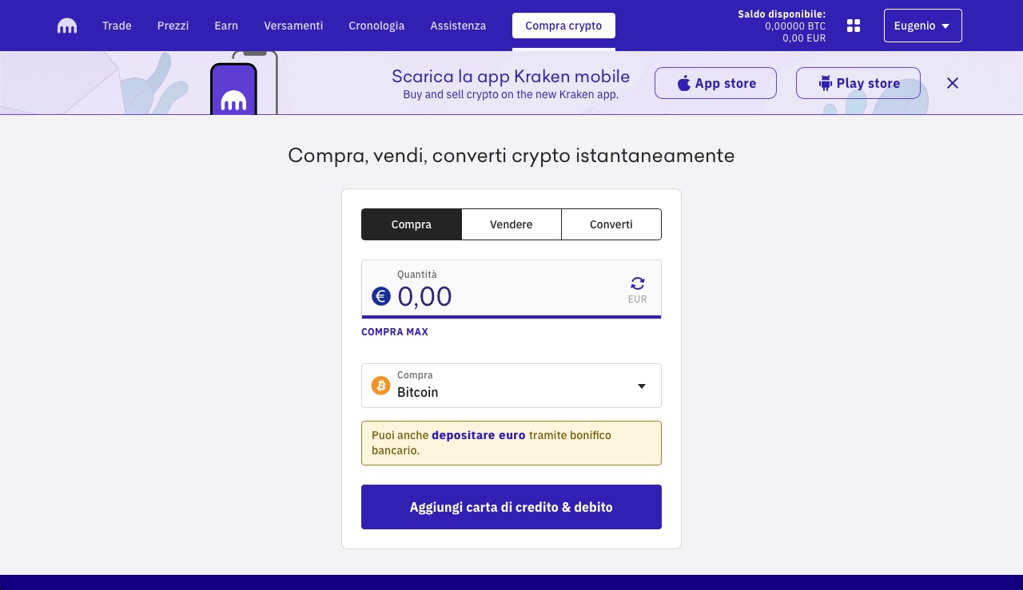Click the 'Scarica la app Kraken mobile' heading
The height and width of the screenshot is (590, 1023).
coord(511,77)
